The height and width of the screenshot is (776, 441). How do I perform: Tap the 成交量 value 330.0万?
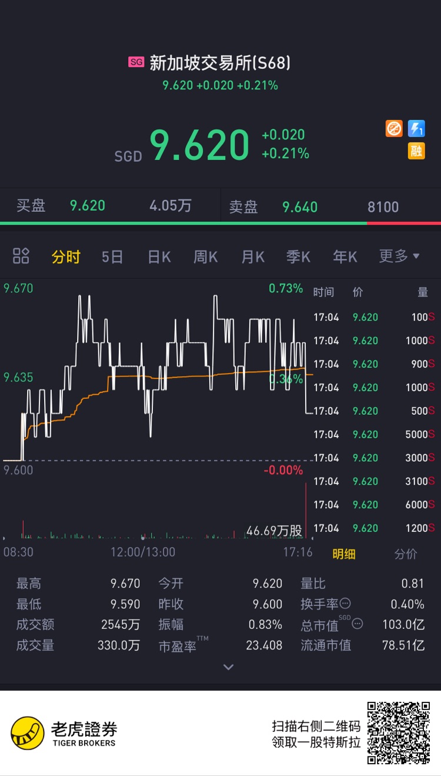pyautogui.click(x=119, y=645)
